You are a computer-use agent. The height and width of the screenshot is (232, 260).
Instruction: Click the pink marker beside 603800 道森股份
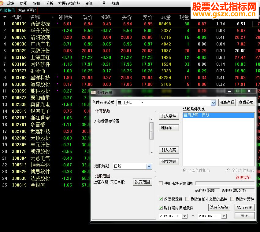(x=58, y=84)
